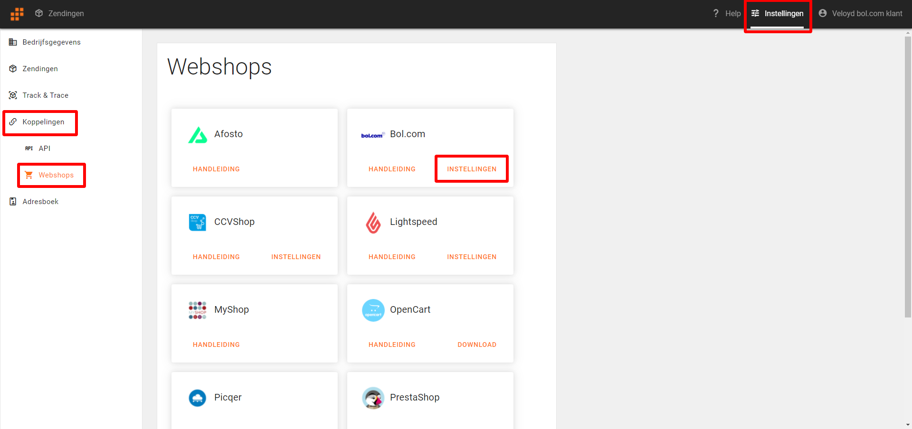Click the Picqer logo icon

[198, 398]
